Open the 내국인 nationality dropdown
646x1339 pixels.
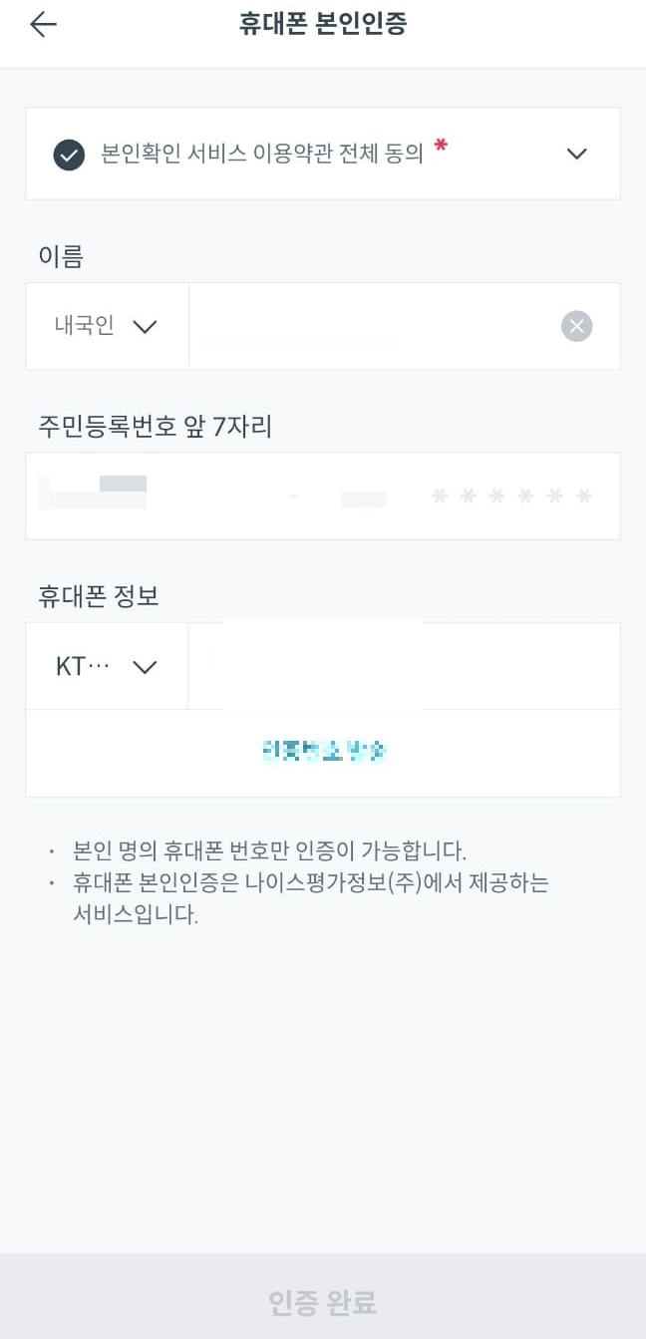tap(105, 326)
